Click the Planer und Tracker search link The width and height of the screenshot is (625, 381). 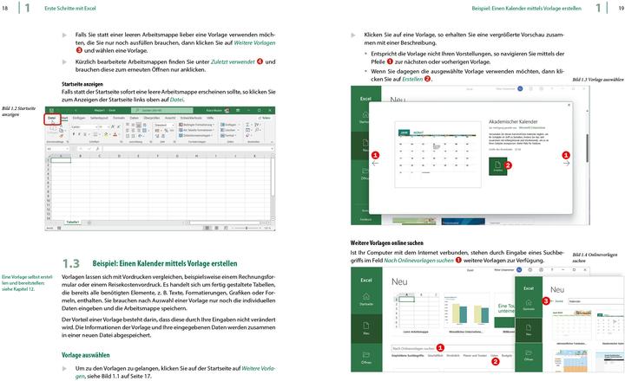pos(475,356)
